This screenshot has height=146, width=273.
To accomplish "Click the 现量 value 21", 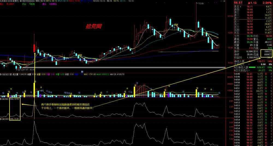I will coord(251,45).
